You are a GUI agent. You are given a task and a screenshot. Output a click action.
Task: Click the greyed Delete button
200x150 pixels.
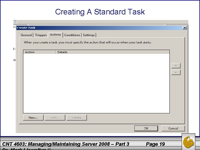point(77,117)
